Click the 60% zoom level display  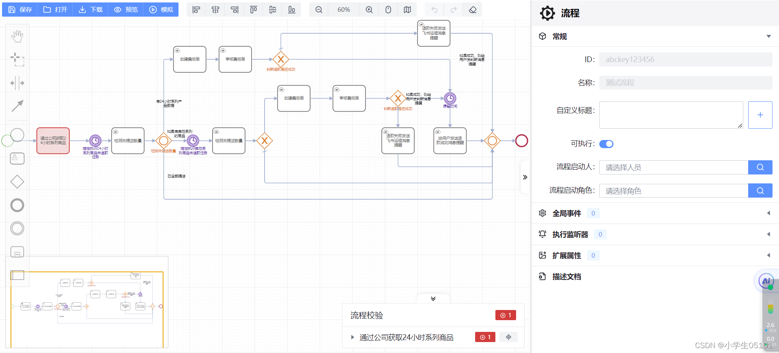point(344,10)
